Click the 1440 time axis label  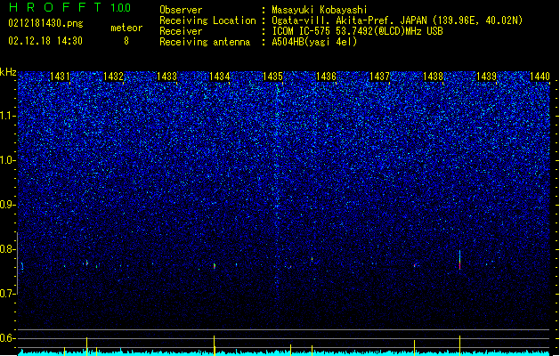point(540,77)
